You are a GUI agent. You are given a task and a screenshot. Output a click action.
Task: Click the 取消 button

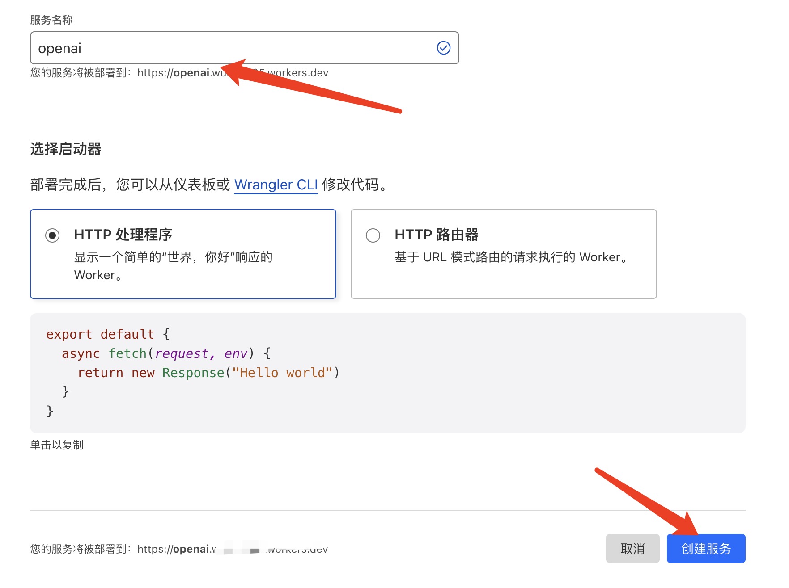click(632, 548)
